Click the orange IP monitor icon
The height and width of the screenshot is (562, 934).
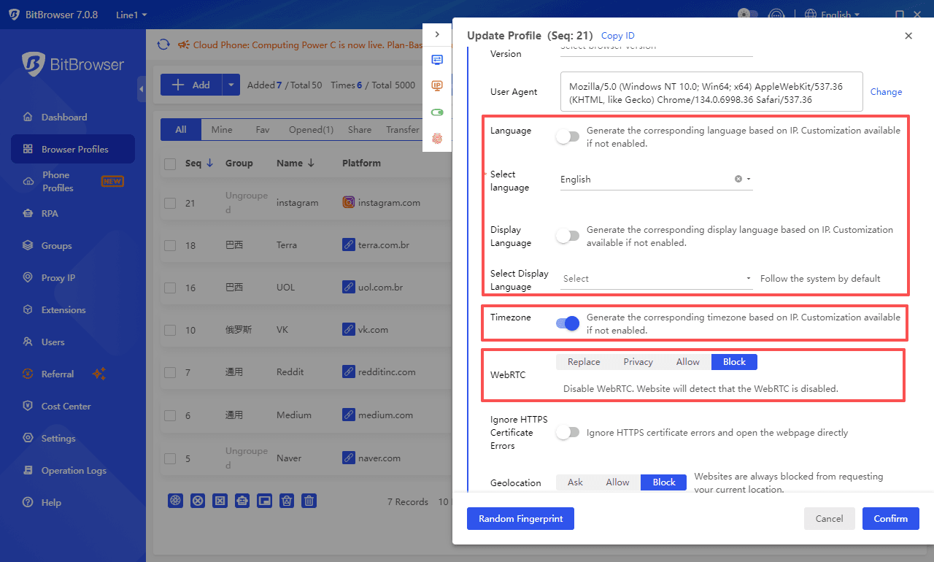pos(437,86)
